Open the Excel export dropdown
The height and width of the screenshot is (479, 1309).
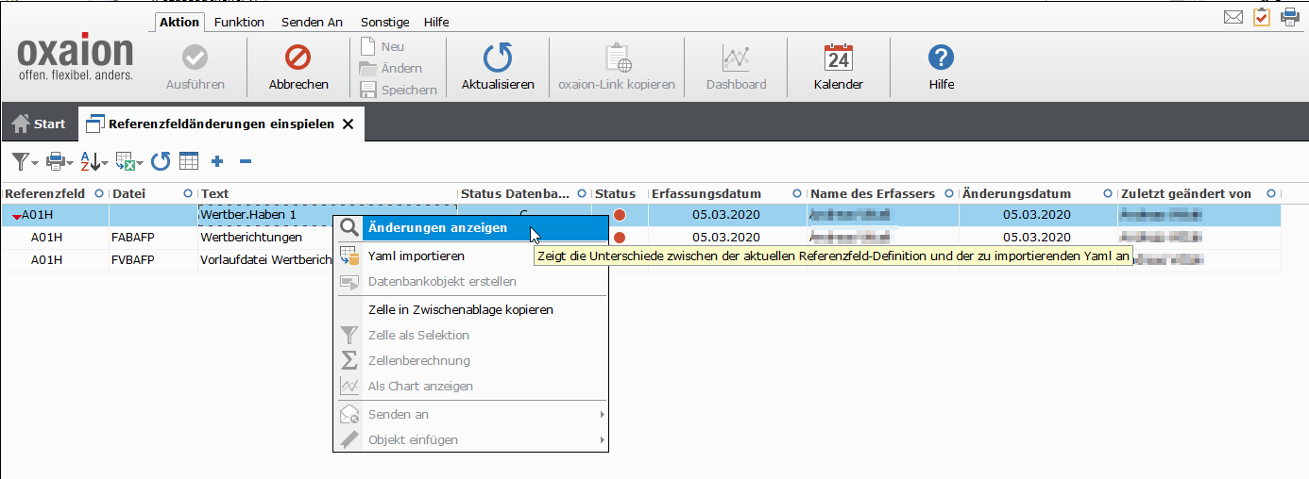click(128, 161)
